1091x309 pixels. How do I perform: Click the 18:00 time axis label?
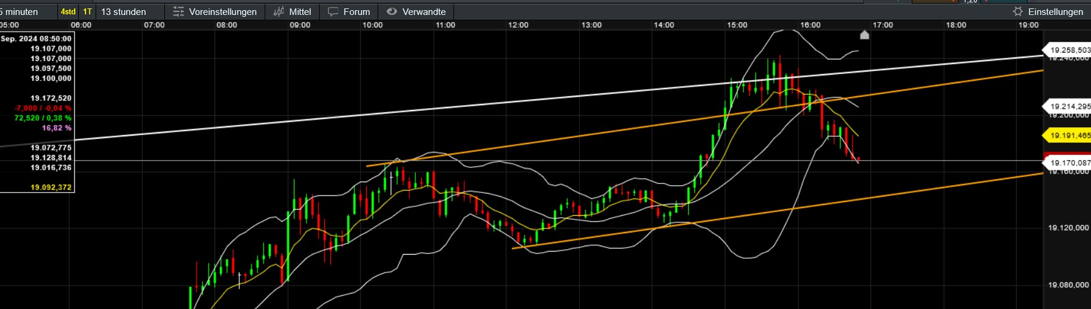tap(956, 25)
